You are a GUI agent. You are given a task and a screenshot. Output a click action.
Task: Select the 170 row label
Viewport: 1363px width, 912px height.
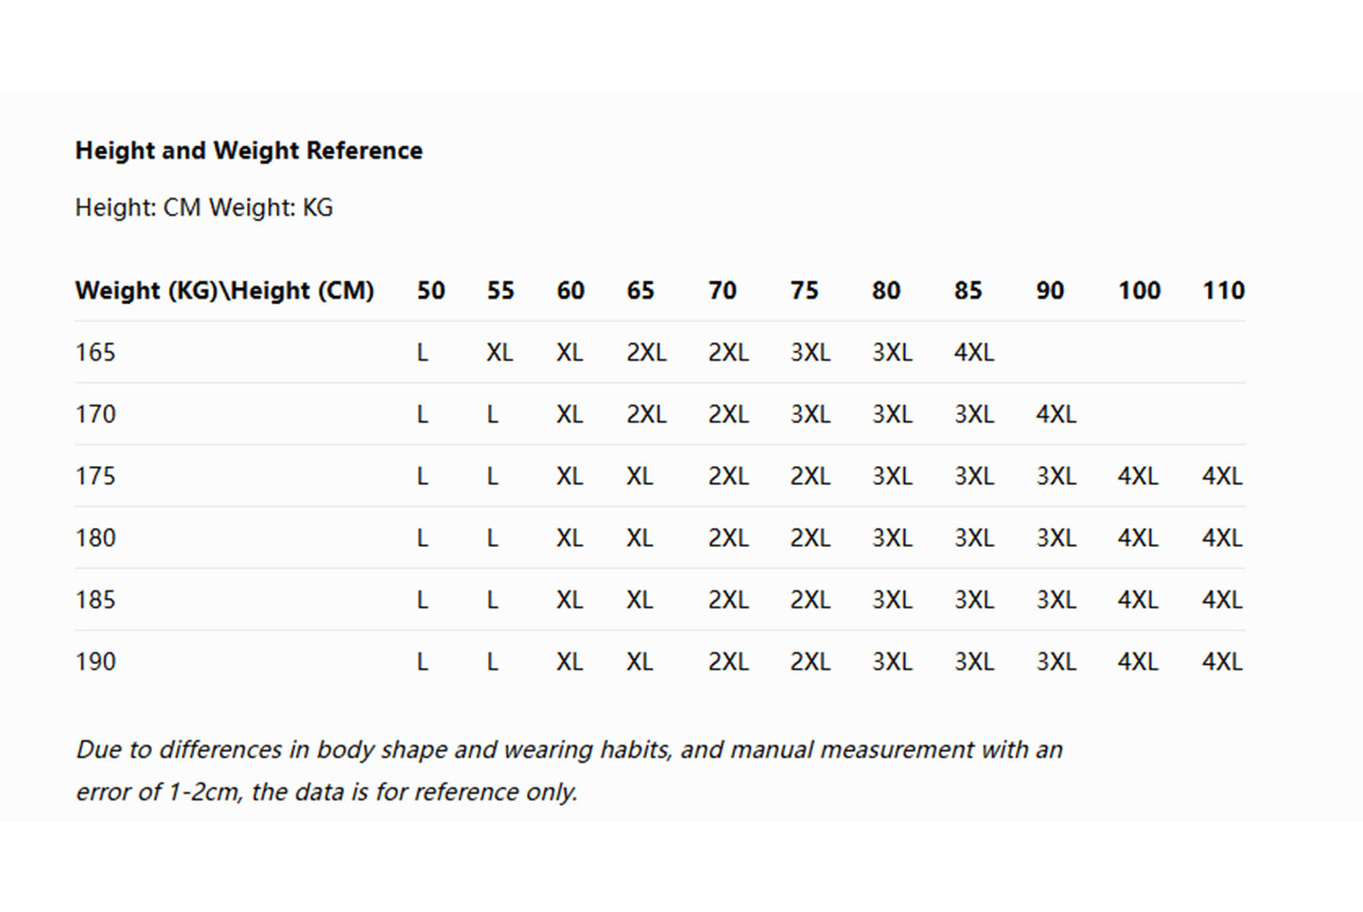95,414
